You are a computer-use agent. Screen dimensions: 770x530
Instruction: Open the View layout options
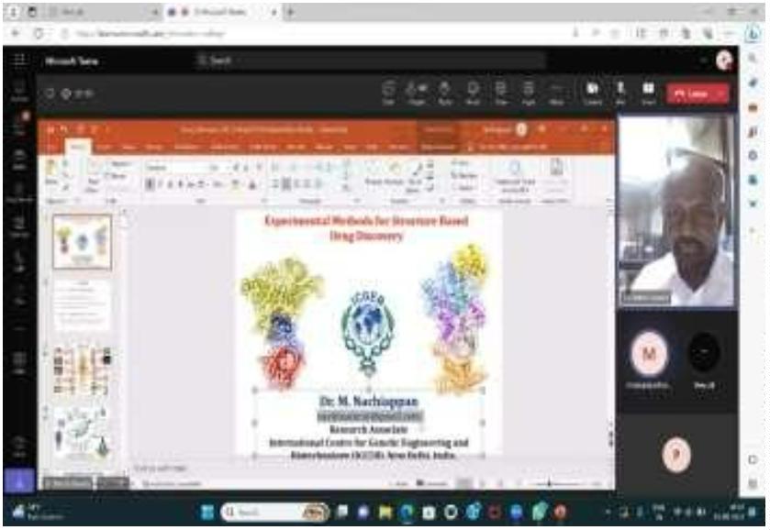502,94
